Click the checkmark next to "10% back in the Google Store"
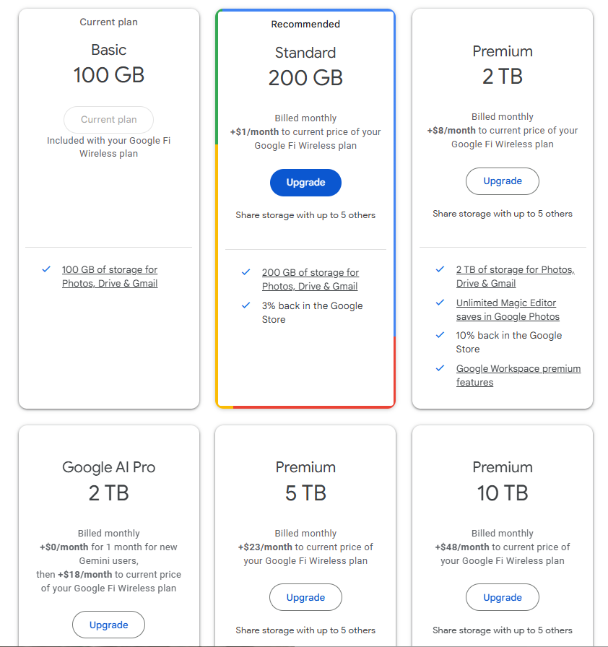Viewport: 608px width, 647px height. [x=440, y=336]
